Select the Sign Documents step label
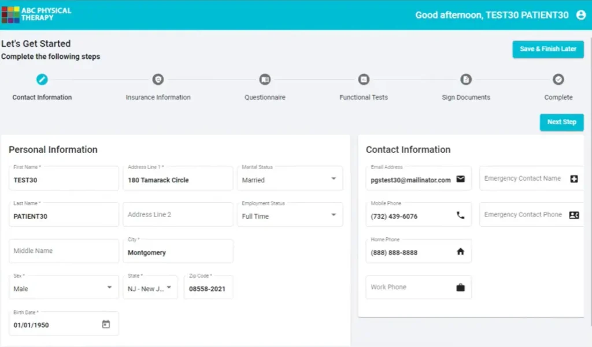 pos(465,98)
